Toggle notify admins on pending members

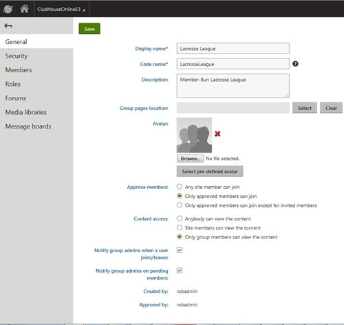[x=180, y=271]
